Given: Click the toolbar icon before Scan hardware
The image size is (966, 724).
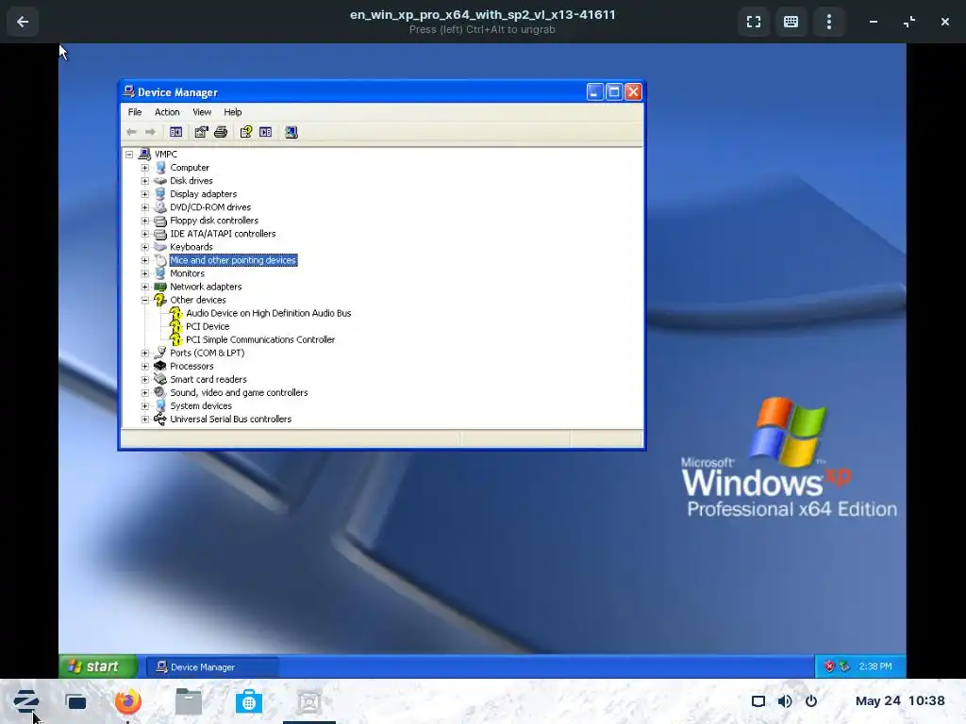Looking at the screenshot, I should 265,132.
